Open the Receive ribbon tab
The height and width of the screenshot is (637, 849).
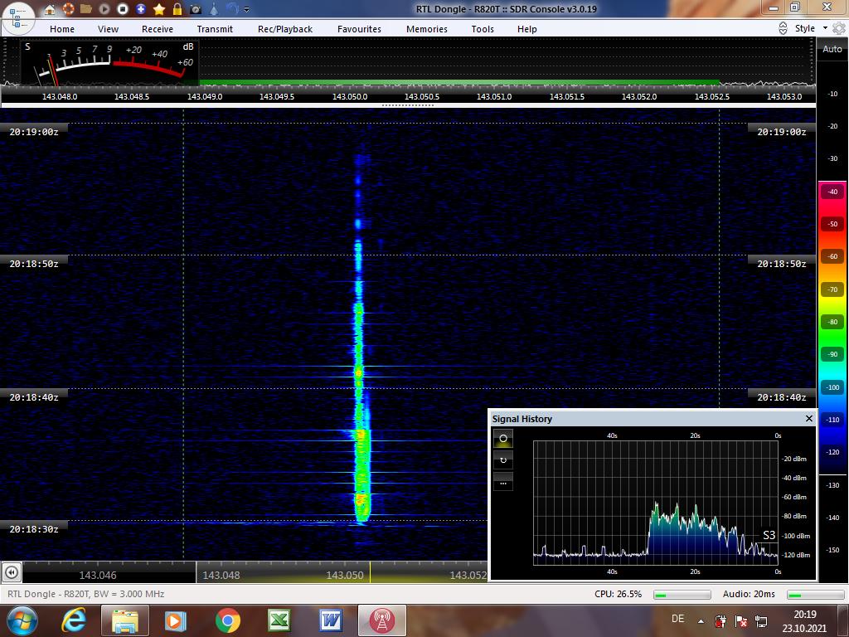[x=158, y=29]
